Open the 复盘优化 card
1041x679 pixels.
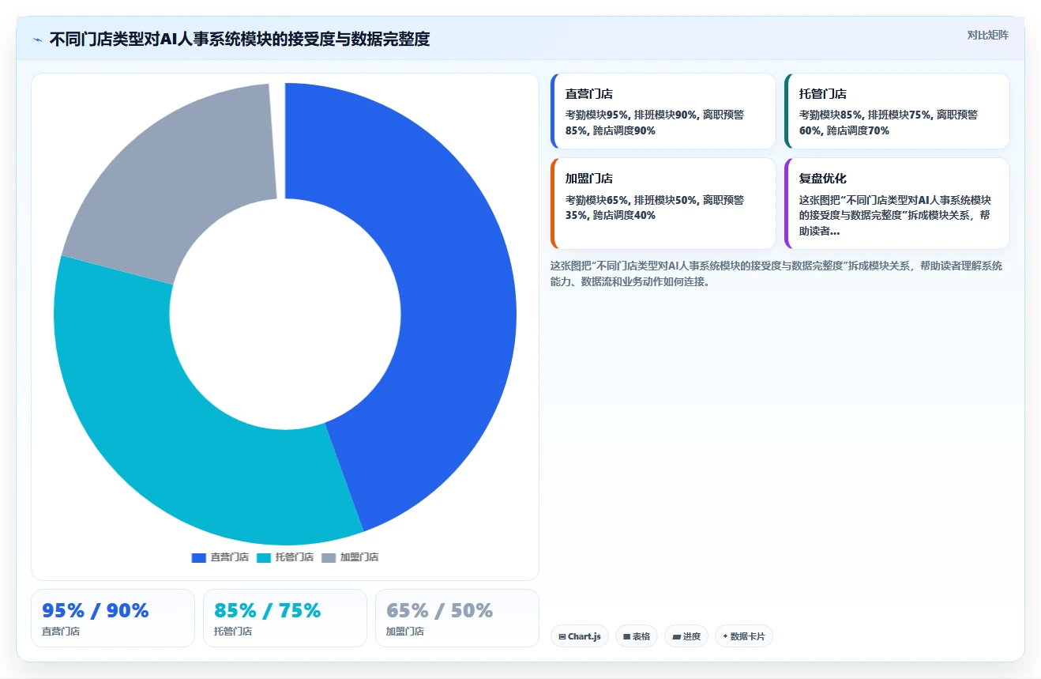click(896, 203)
